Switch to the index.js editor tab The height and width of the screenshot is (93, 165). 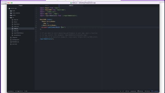tap(71, 5)
